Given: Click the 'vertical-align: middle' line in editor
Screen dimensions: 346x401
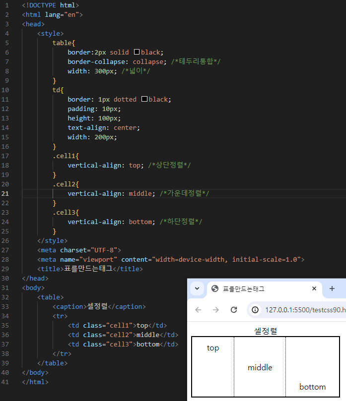Looking at the screenshot, I should pyautogui.click(x=138, y=194).
